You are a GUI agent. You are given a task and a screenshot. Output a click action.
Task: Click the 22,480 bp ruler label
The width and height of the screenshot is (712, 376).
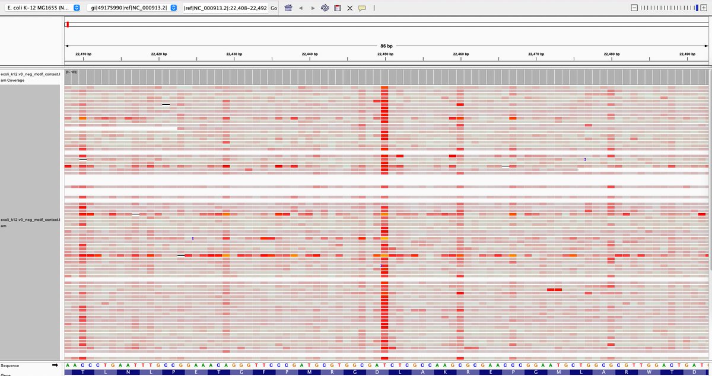pyautogui.click(x=612, y=54)
